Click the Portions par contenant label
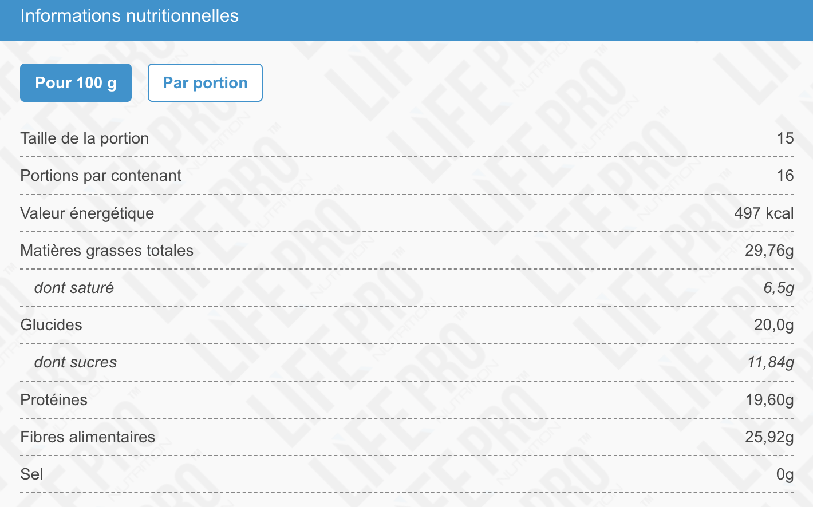The height and width of the screenshot is (507, 813). [x=101, y=176]
